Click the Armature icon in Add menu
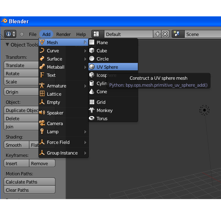This screenshot has height=224, width=221. click(42, 85)
